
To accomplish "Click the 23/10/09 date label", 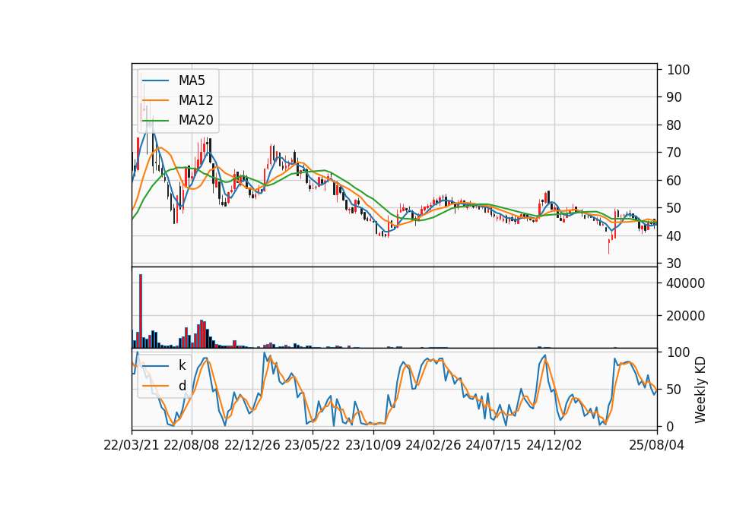I will pos(373,445).
